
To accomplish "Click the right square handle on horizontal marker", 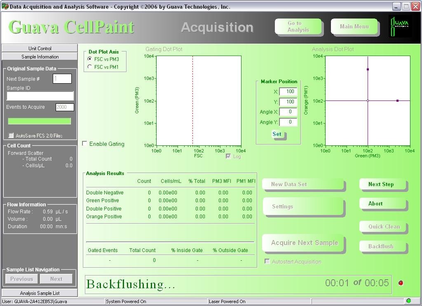I will point(398,100).
